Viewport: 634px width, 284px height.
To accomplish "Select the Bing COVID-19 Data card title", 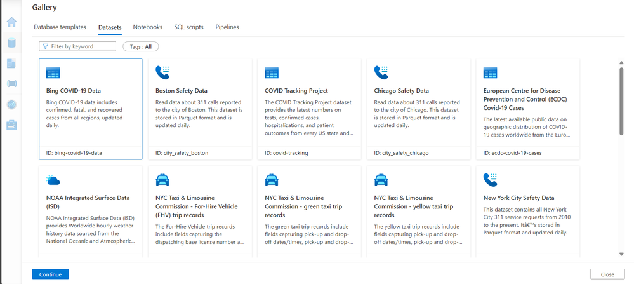I will click(x=74, y=91).
